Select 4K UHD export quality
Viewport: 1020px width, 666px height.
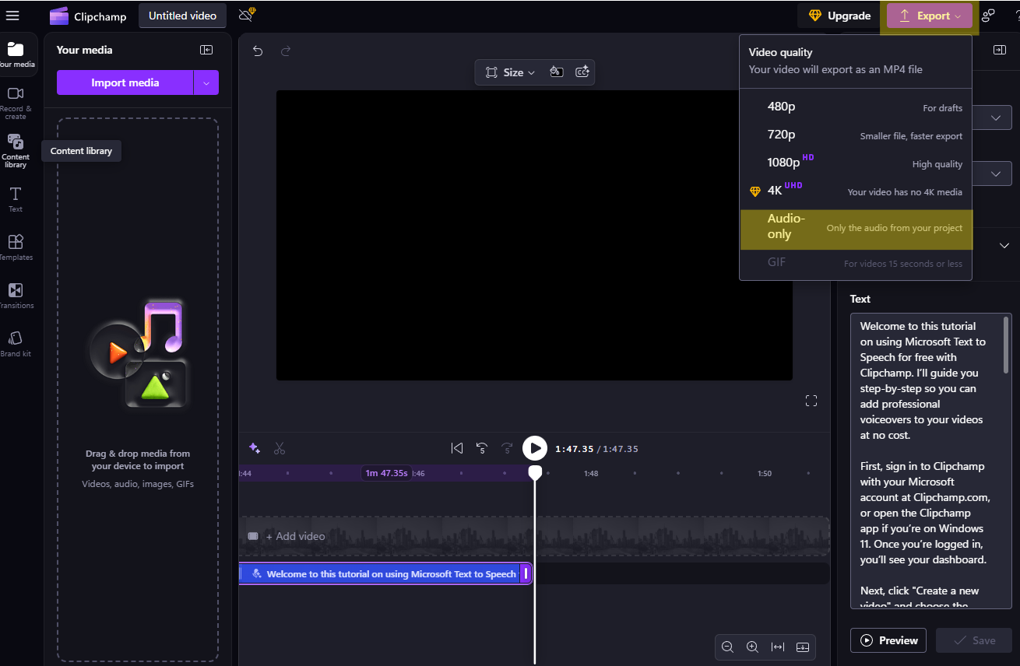[x=856, y=191]
